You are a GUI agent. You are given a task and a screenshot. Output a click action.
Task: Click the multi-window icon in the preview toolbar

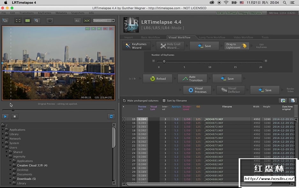click(x=5, y=20)
